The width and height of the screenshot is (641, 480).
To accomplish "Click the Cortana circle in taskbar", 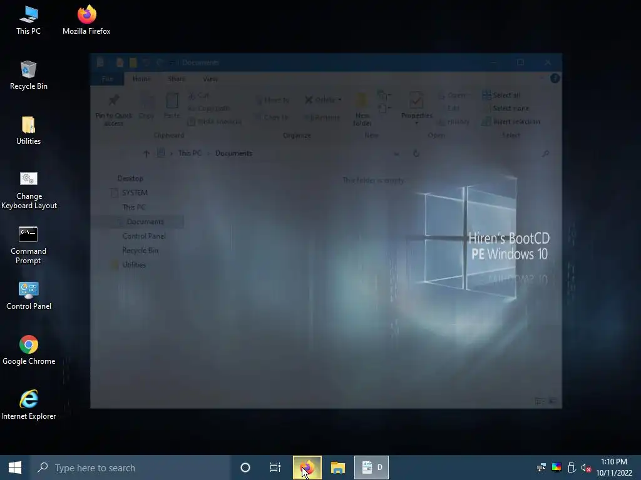I will click(x=245, y=467).
